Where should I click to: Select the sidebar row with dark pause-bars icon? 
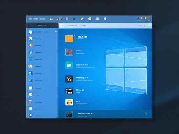[42, 73]
